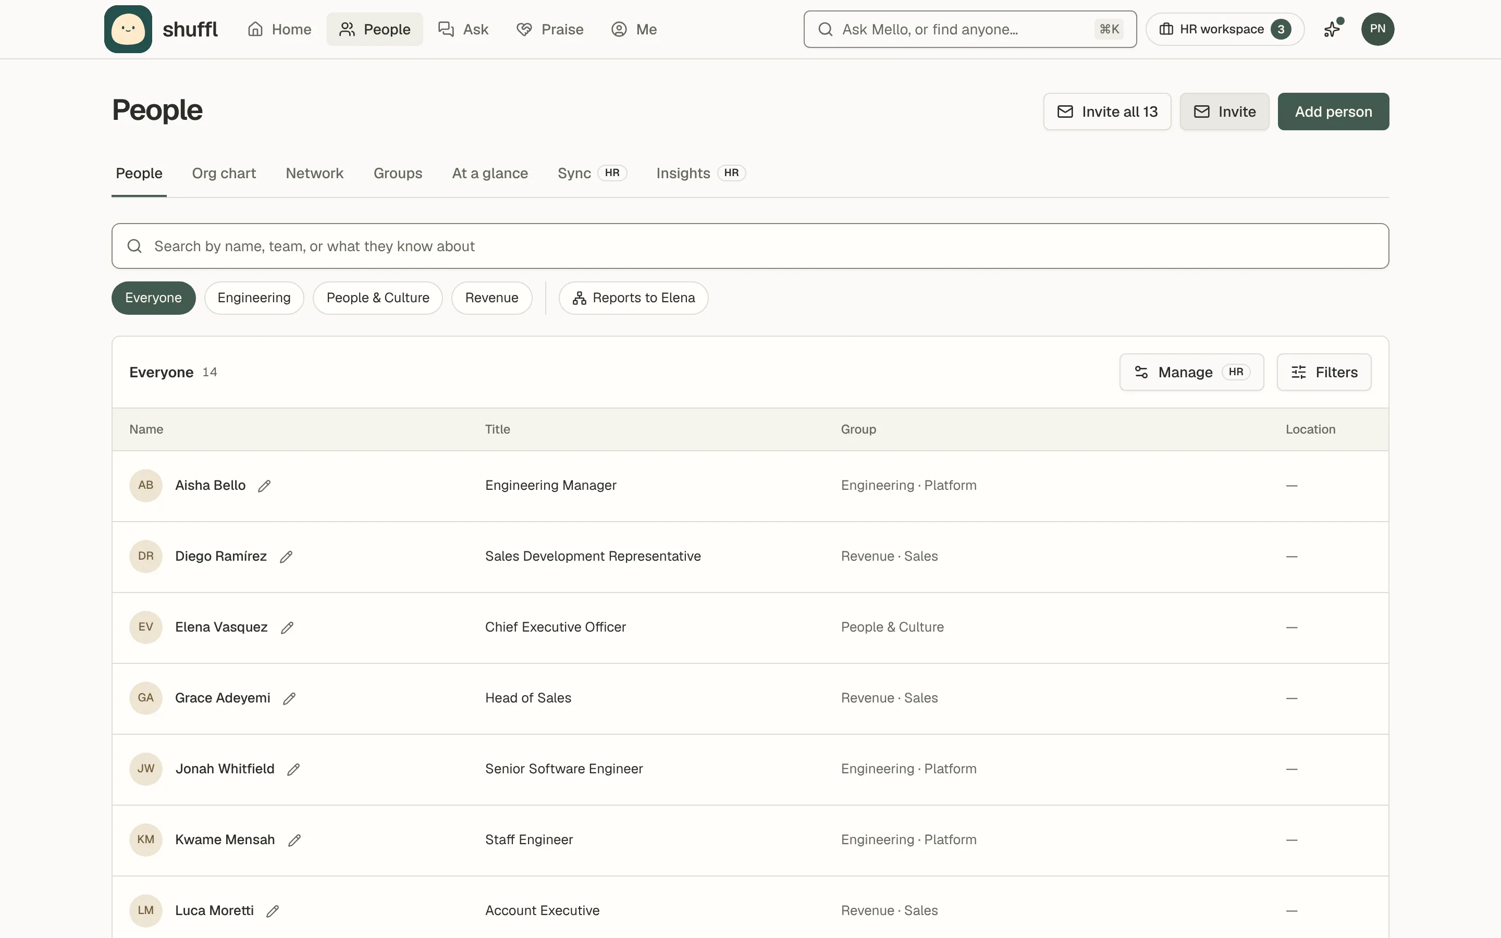Open the PN profile avatar
This screenshot has height=938, width=1501.
pos(1377,29)
